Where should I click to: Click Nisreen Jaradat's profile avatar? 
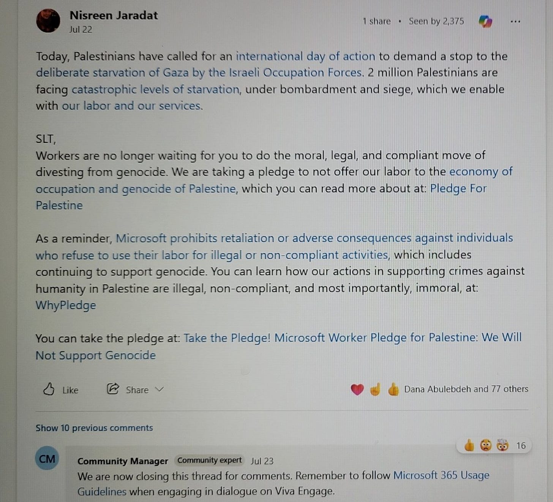(x=48, y=21)
